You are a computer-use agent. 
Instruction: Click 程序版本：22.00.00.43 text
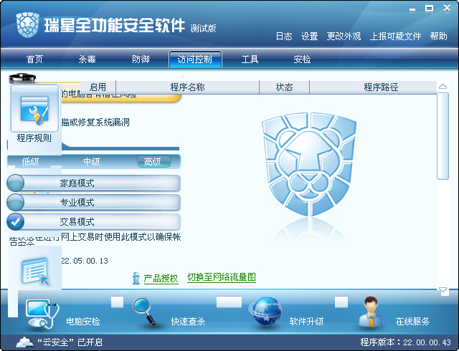[x=405, y=342]
